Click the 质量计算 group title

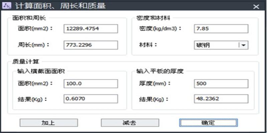tap(26, 62)
